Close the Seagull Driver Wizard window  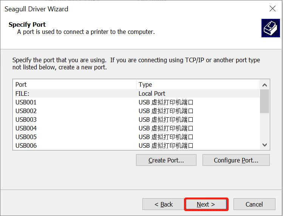pyautogui.click(x=272, y=8)
